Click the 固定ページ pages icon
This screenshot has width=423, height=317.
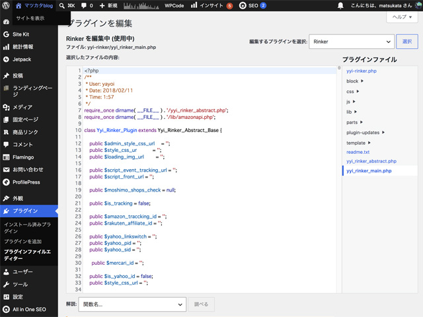6,120
